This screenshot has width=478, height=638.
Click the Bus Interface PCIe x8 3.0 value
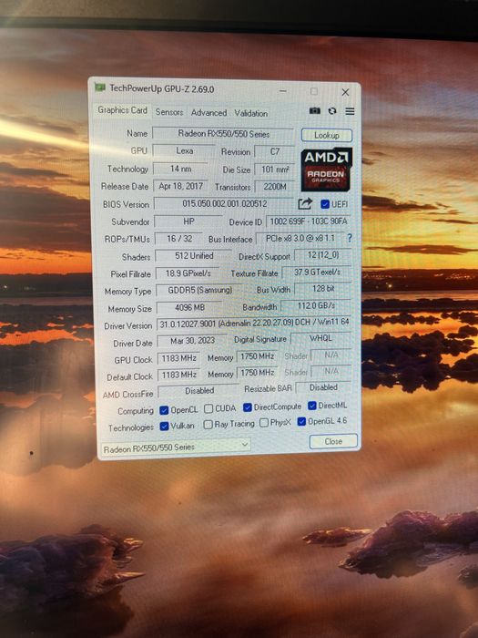point(300,239)
